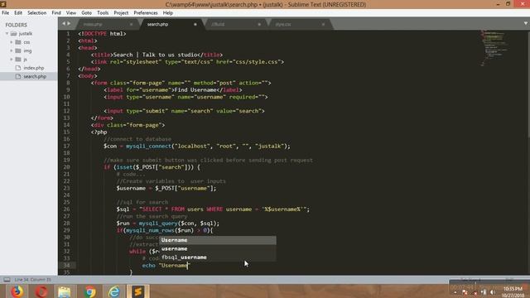The height and width of the screenshot is (298, 530).
Task: Click 'Line 34, Column 35' status text
Action: click(33, 280)
